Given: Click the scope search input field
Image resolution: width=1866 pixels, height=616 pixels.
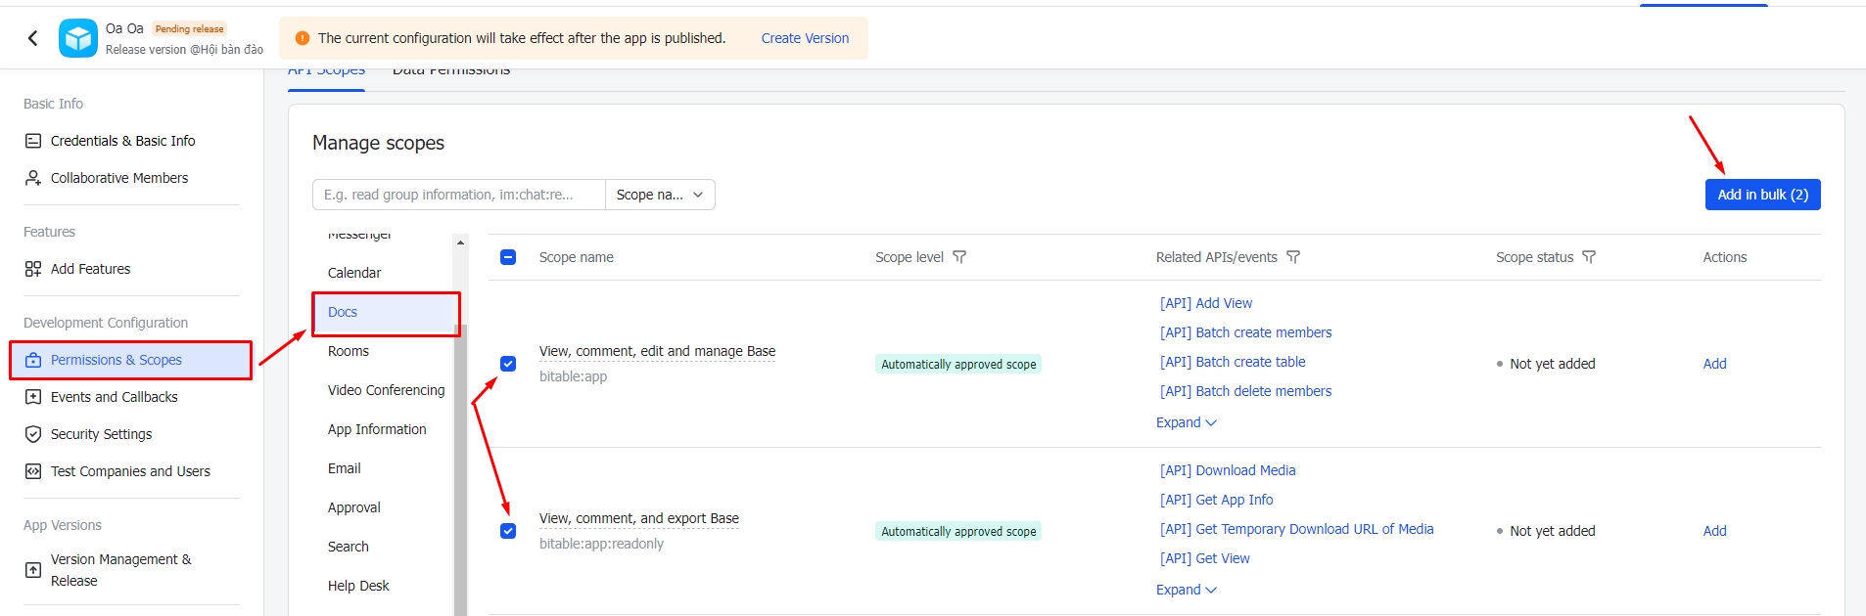Looking at the screenshot, I should 458,195.
